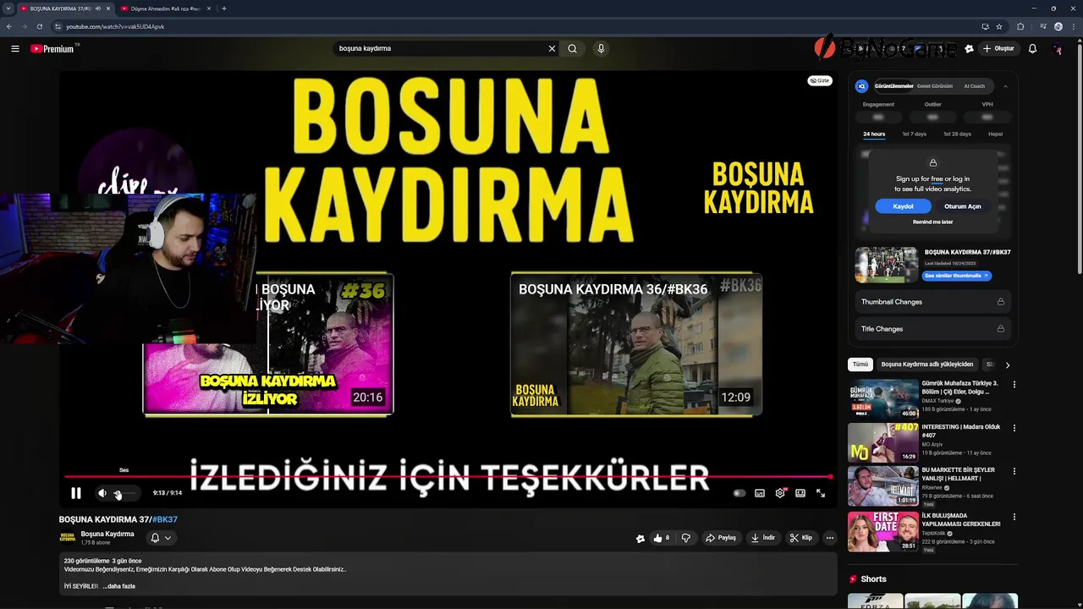Clear the search box with the X icon
This screenshot has width=1083, height=609.
[552, 49]
